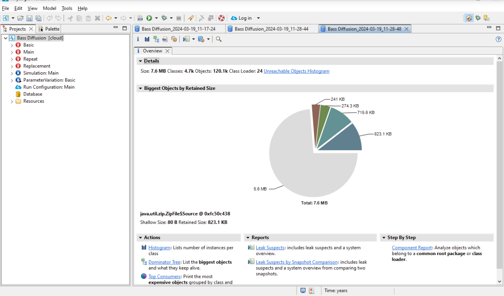Click the Build model toolbar icon

[x=140, y=18]
